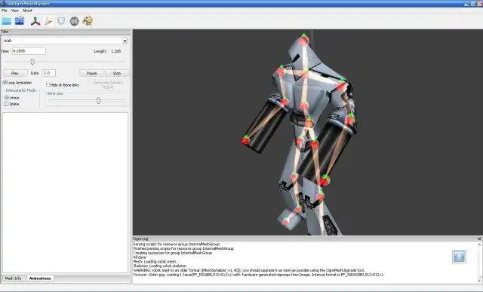Select the Spline interpolation radio button
483x292 pixels.
click(x=7, y=104)
